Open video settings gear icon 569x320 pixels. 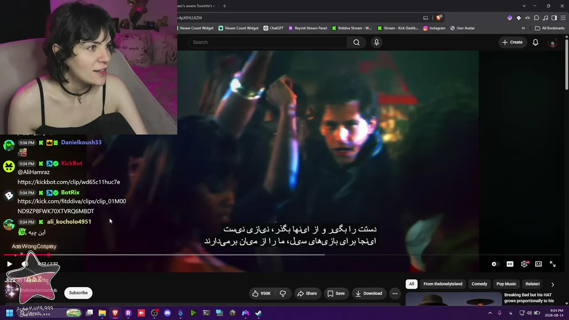[x=524, y=264]
